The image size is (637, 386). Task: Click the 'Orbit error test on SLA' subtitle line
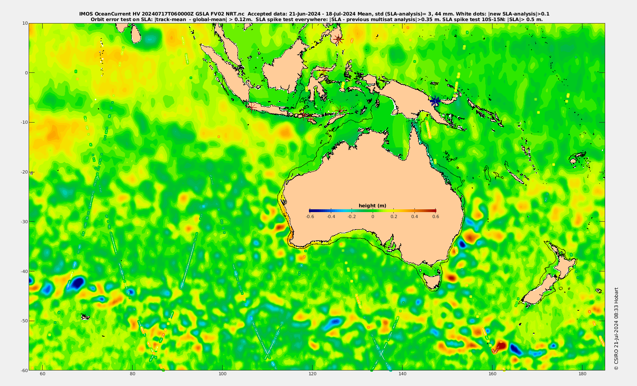[x=317, y=19]
